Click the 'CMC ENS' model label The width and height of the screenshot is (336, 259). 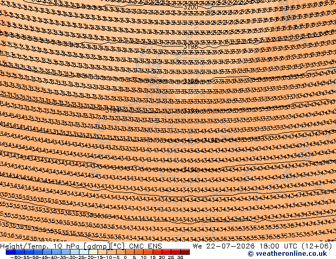point(146,246)
